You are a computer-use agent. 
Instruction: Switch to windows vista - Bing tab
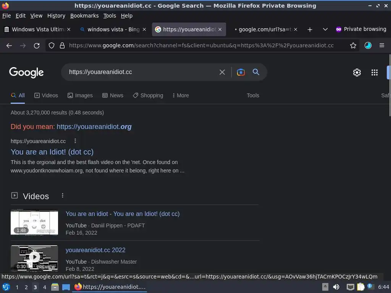coord(113,29)
